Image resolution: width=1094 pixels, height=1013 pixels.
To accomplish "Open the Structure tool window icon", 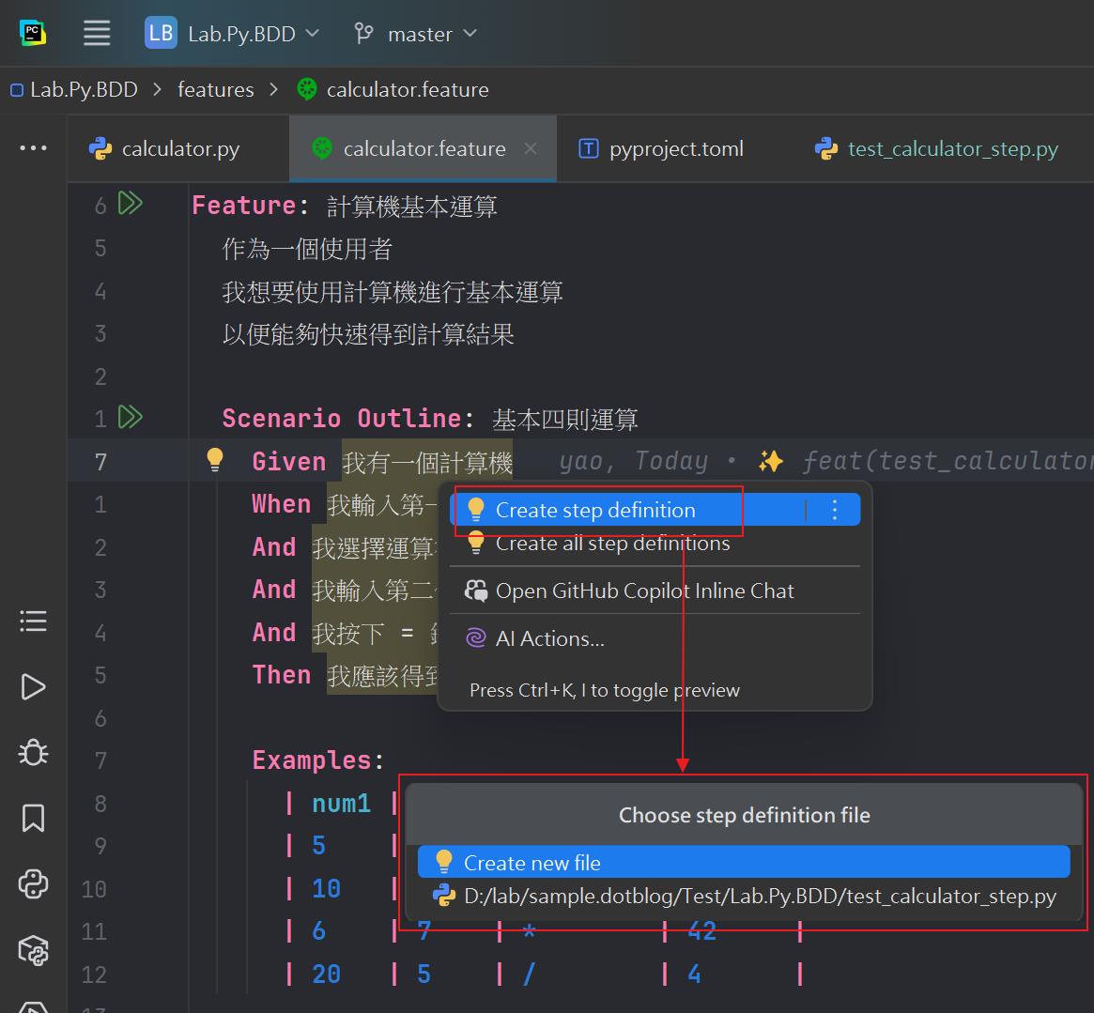I will [x=33, y=622].
